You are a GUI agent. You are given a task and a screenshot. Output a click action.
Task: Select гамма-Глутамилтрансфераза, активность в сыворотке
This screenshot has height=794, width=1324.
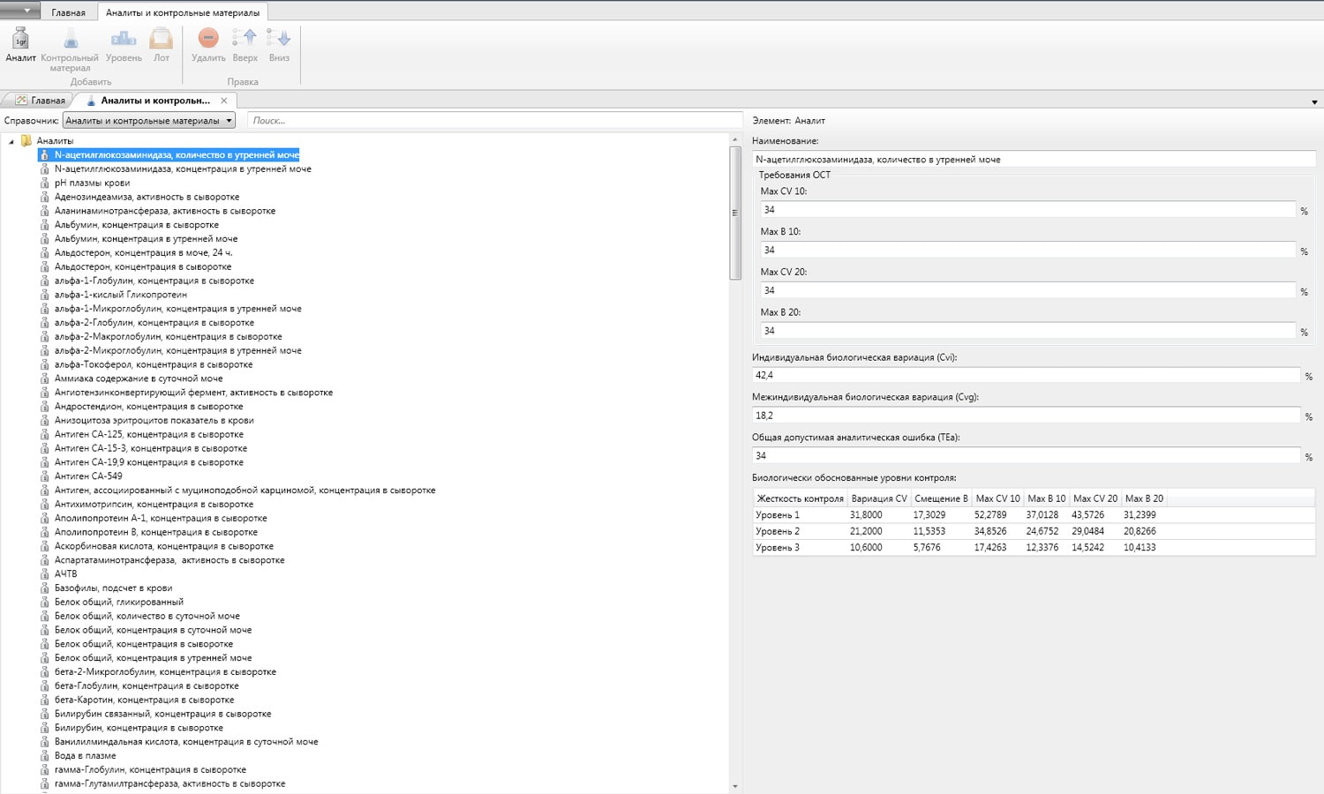[169, 783]
